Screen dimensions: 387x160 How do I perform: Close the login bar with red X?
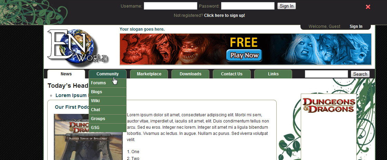pos(368,7)
